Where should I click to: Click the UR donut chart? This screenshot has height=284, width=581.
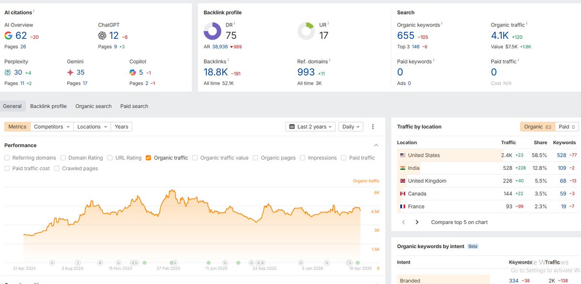pos(306,31)
